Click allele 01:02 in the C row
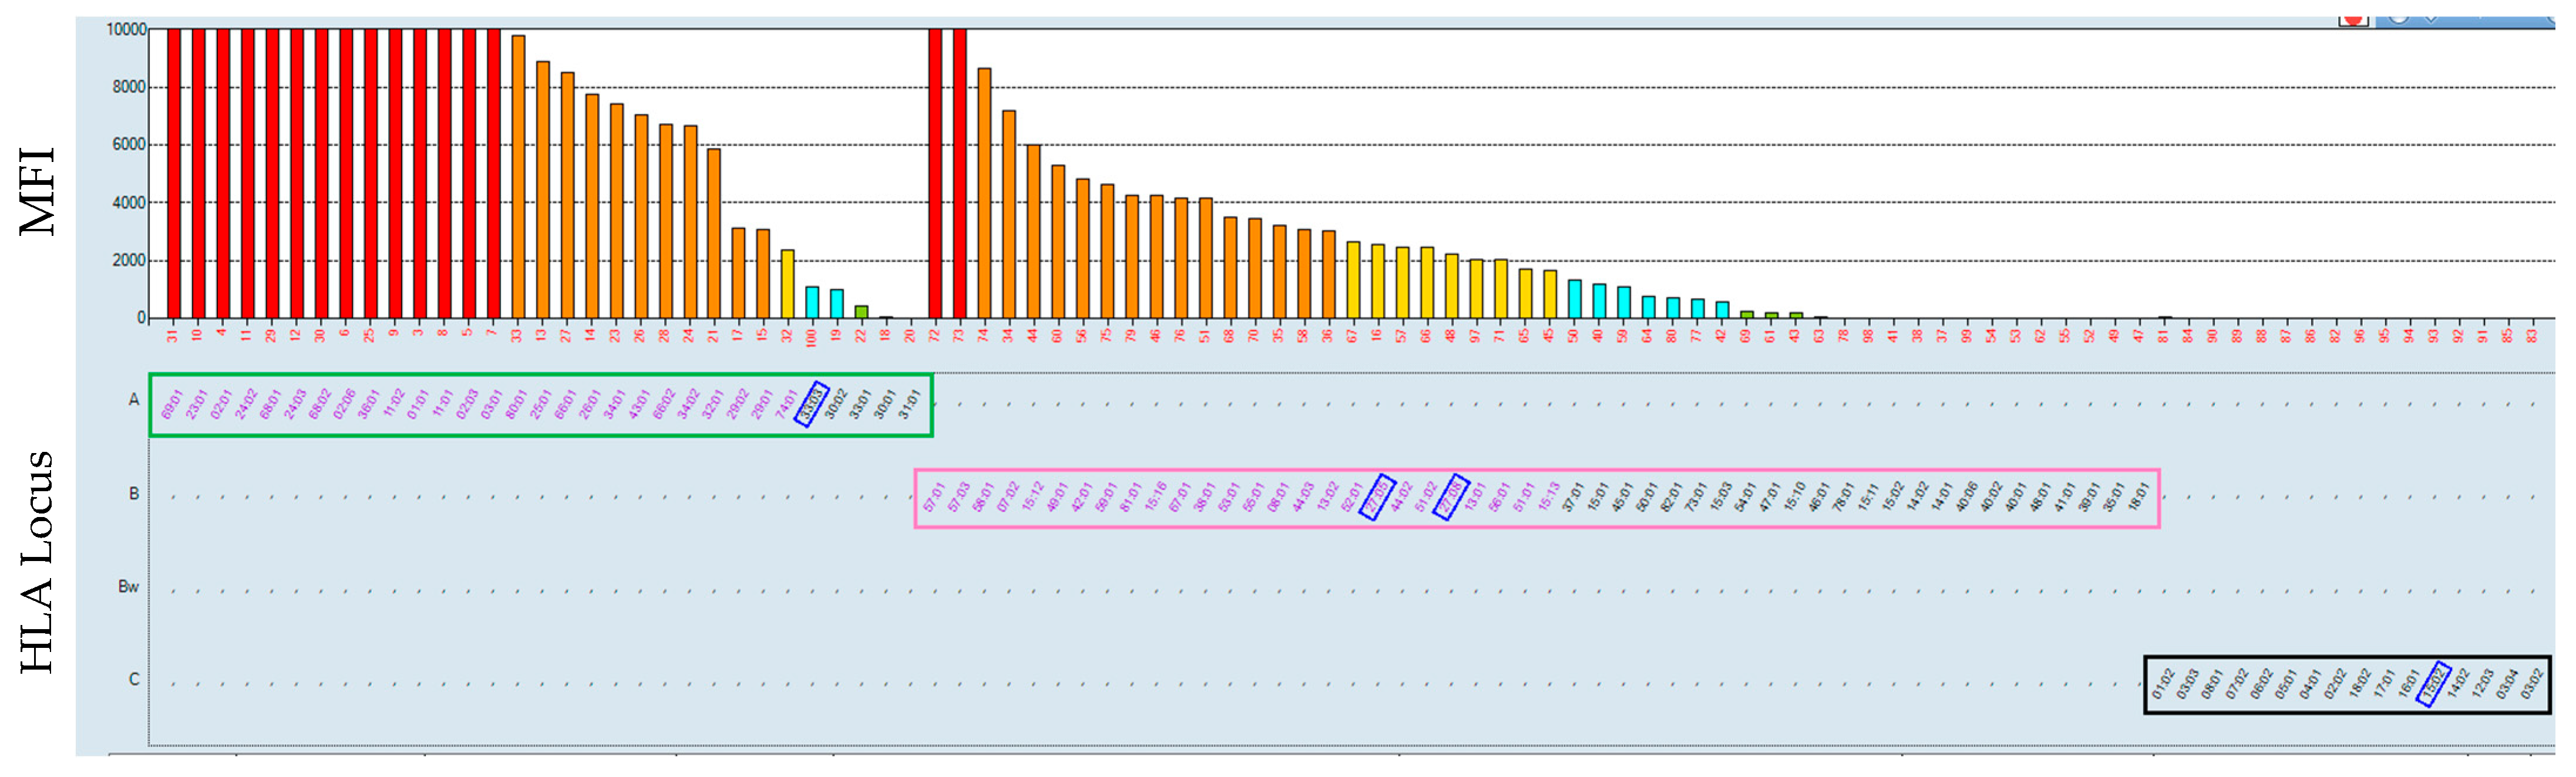 pos(2163,684)
